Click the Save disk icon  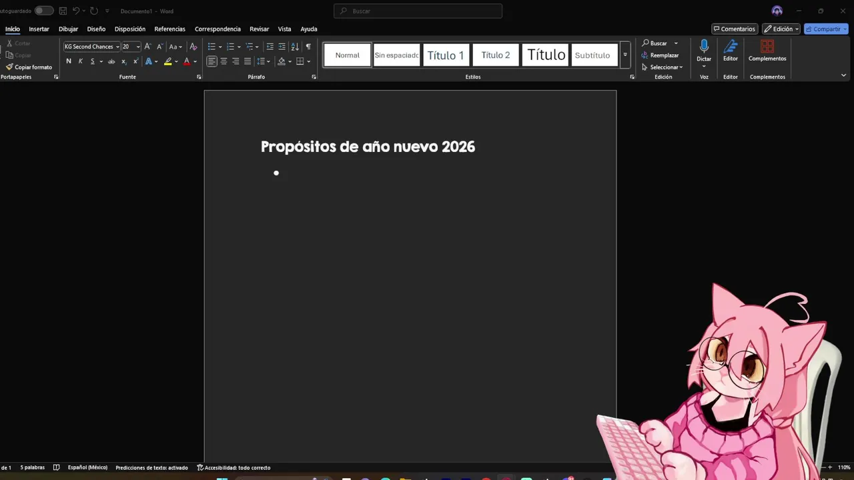[63, 11]
